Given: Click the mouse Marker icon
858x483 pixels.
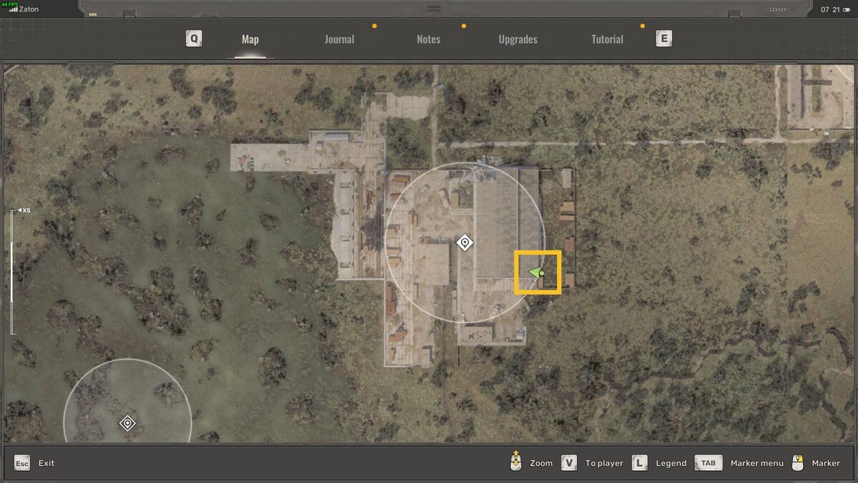Looking at the screenshot, I should click(x=799, y=462).
